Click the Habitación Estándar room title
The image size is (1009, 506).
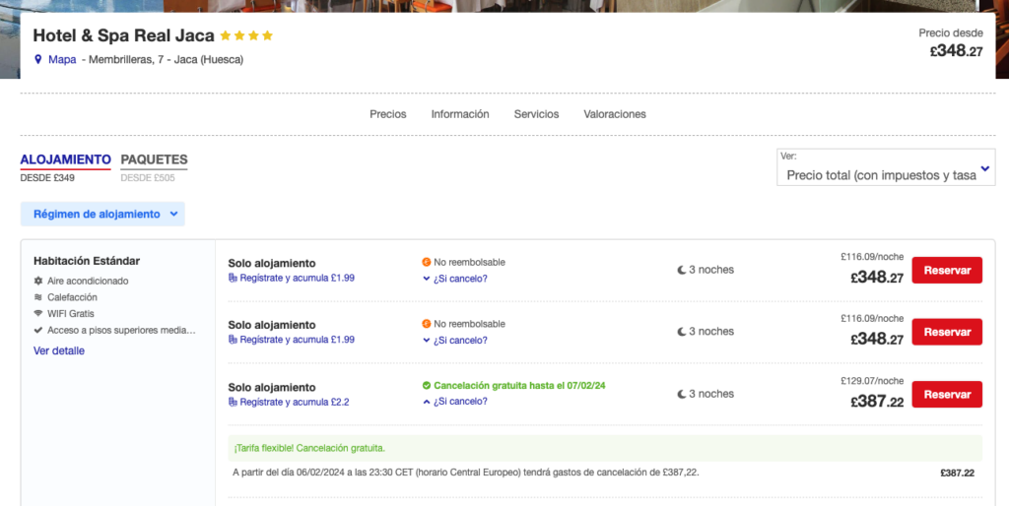87,261
